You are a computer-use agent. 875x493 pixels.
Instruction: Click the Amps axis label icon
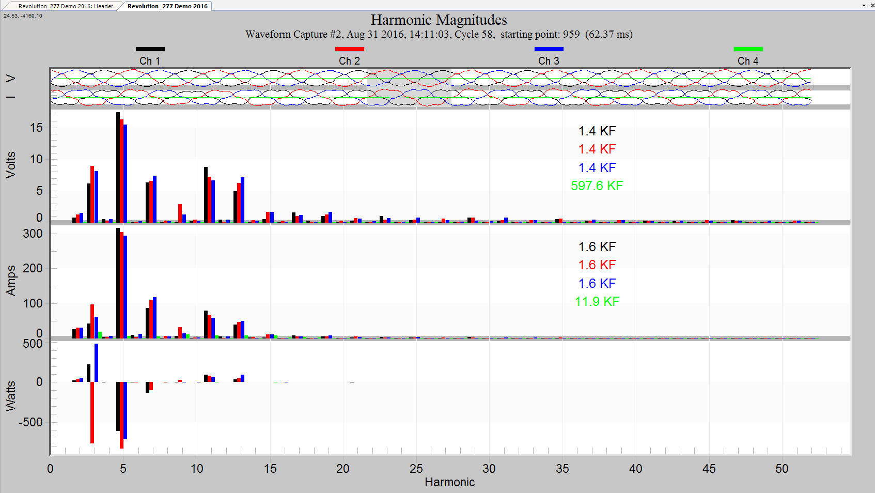click(x=11, y=279)
